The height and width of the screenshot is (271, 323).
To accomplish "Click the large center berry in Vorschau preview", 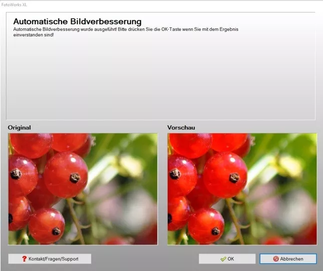I will (225, 175).
